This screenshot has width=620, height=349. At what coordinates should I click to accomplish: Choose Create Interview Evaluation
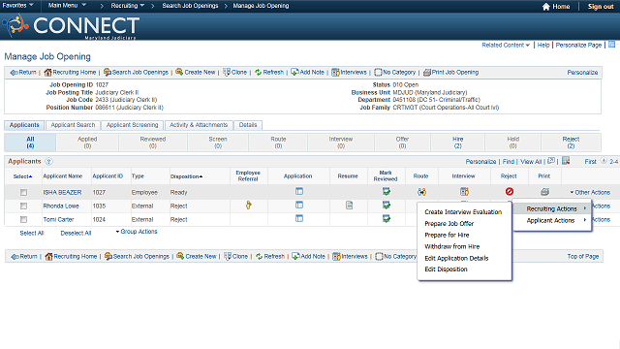click(463, 212)
